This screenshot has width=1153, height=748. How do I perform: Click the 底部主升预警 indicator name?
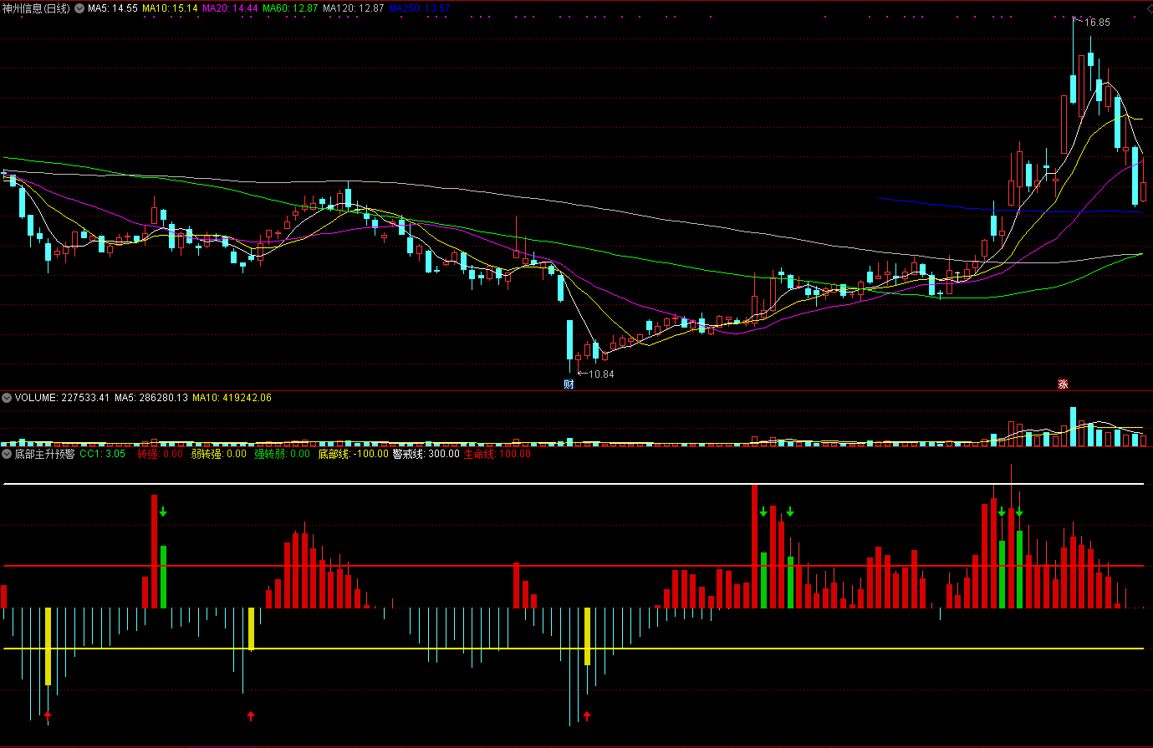tap(45, 454)
